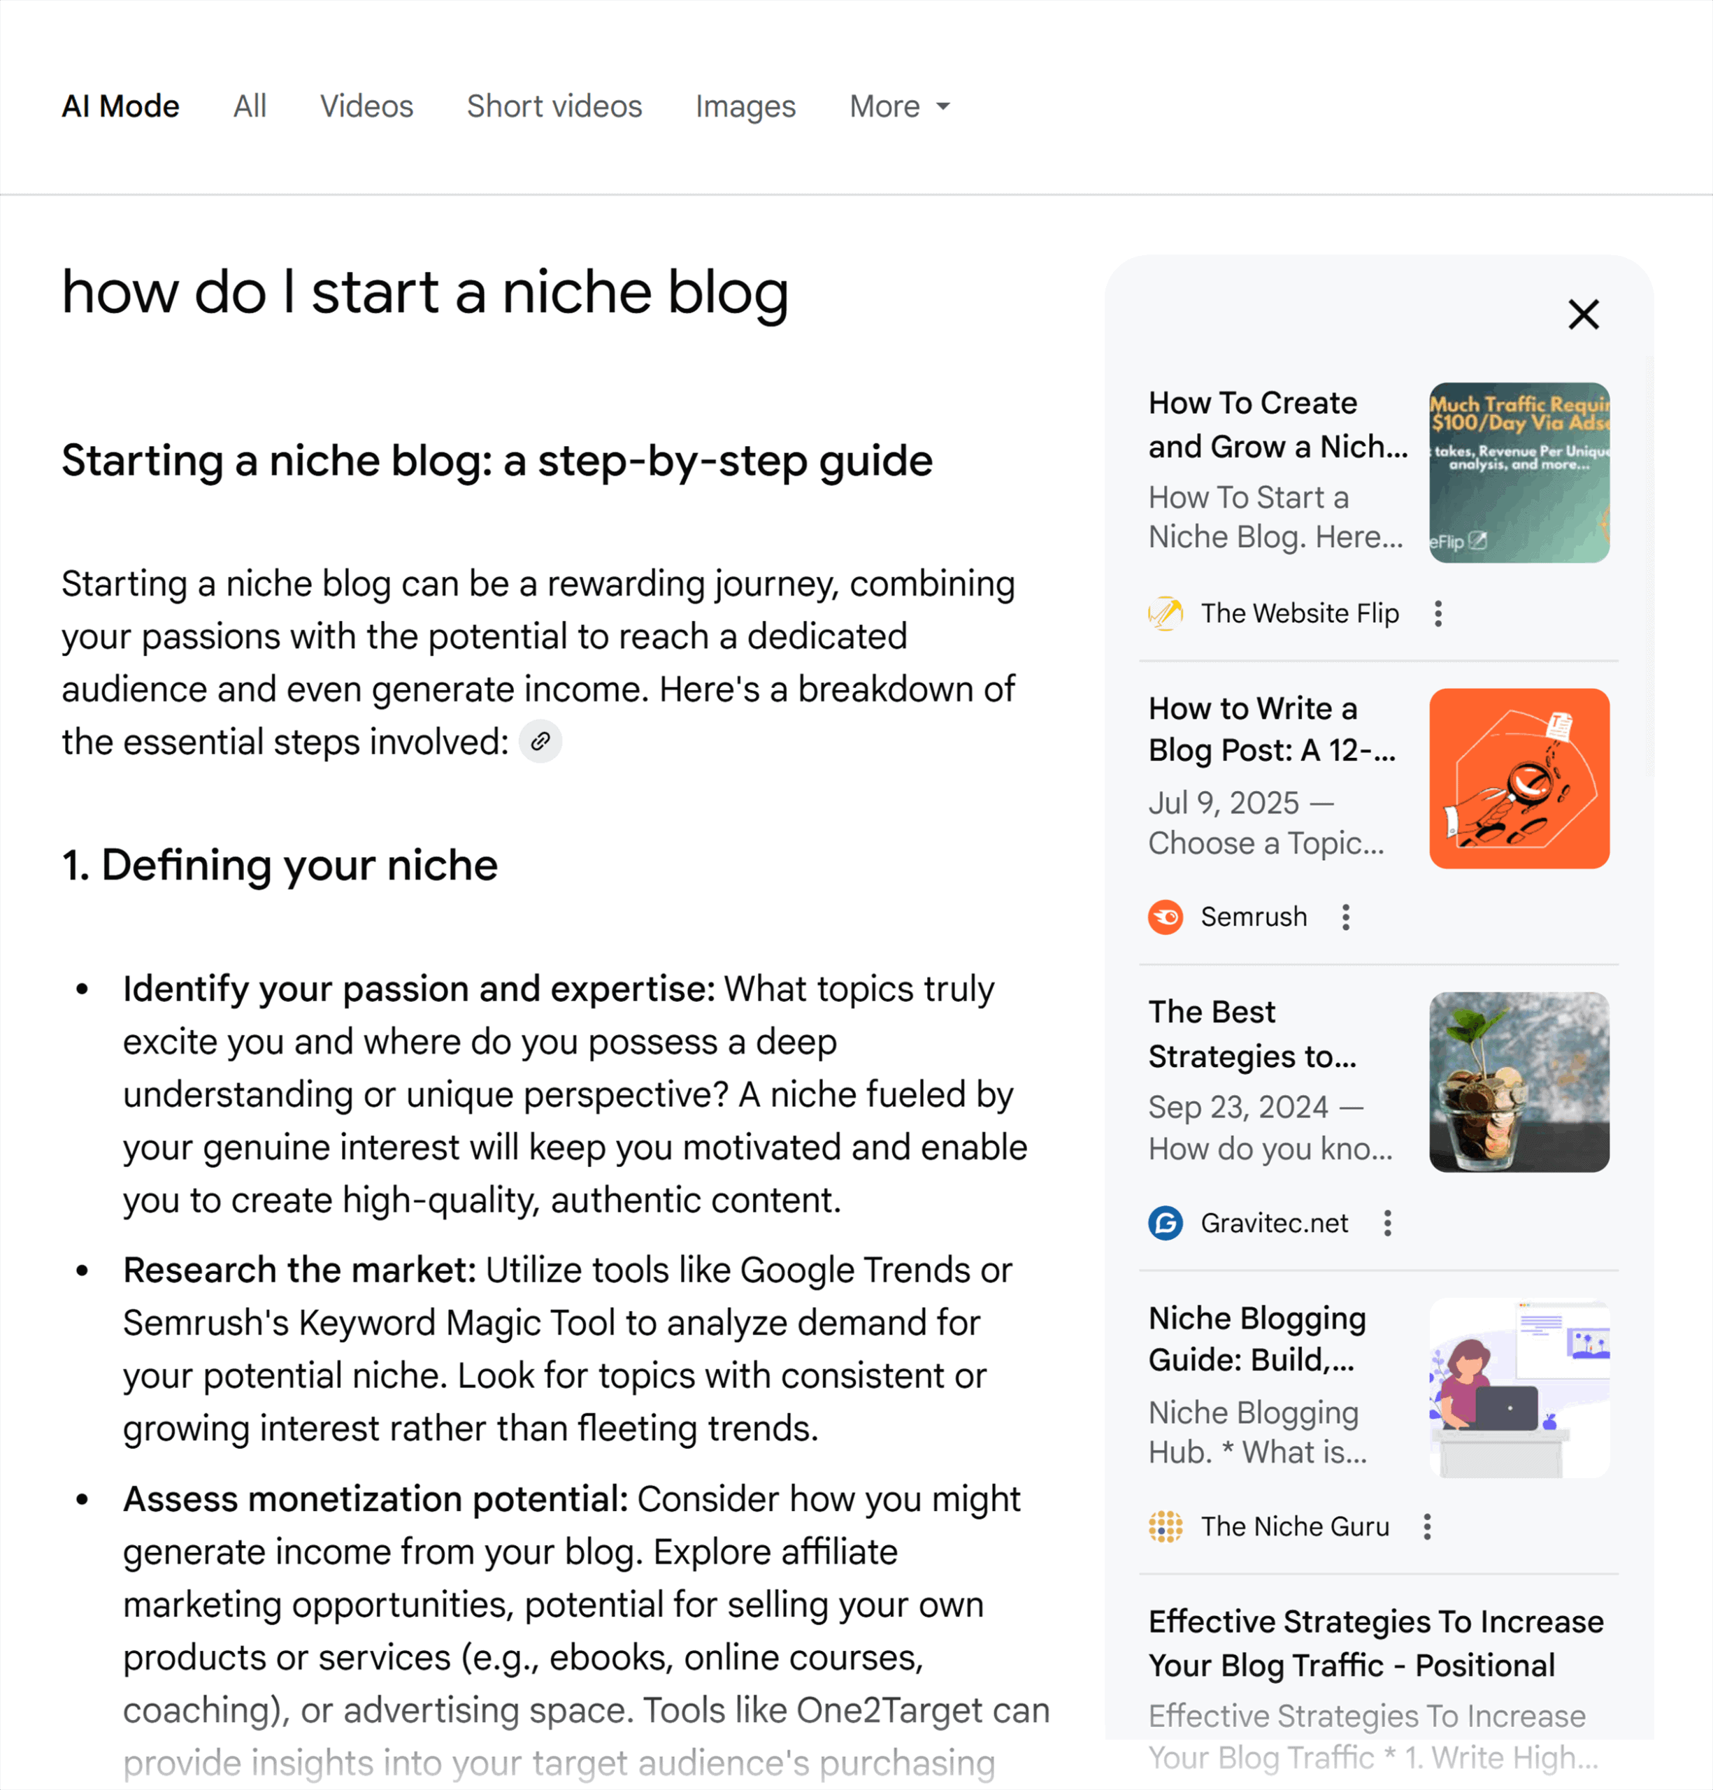The image size is (1713, 1790).
Task: Select the Short videos tab
Action: coord(553,106)
